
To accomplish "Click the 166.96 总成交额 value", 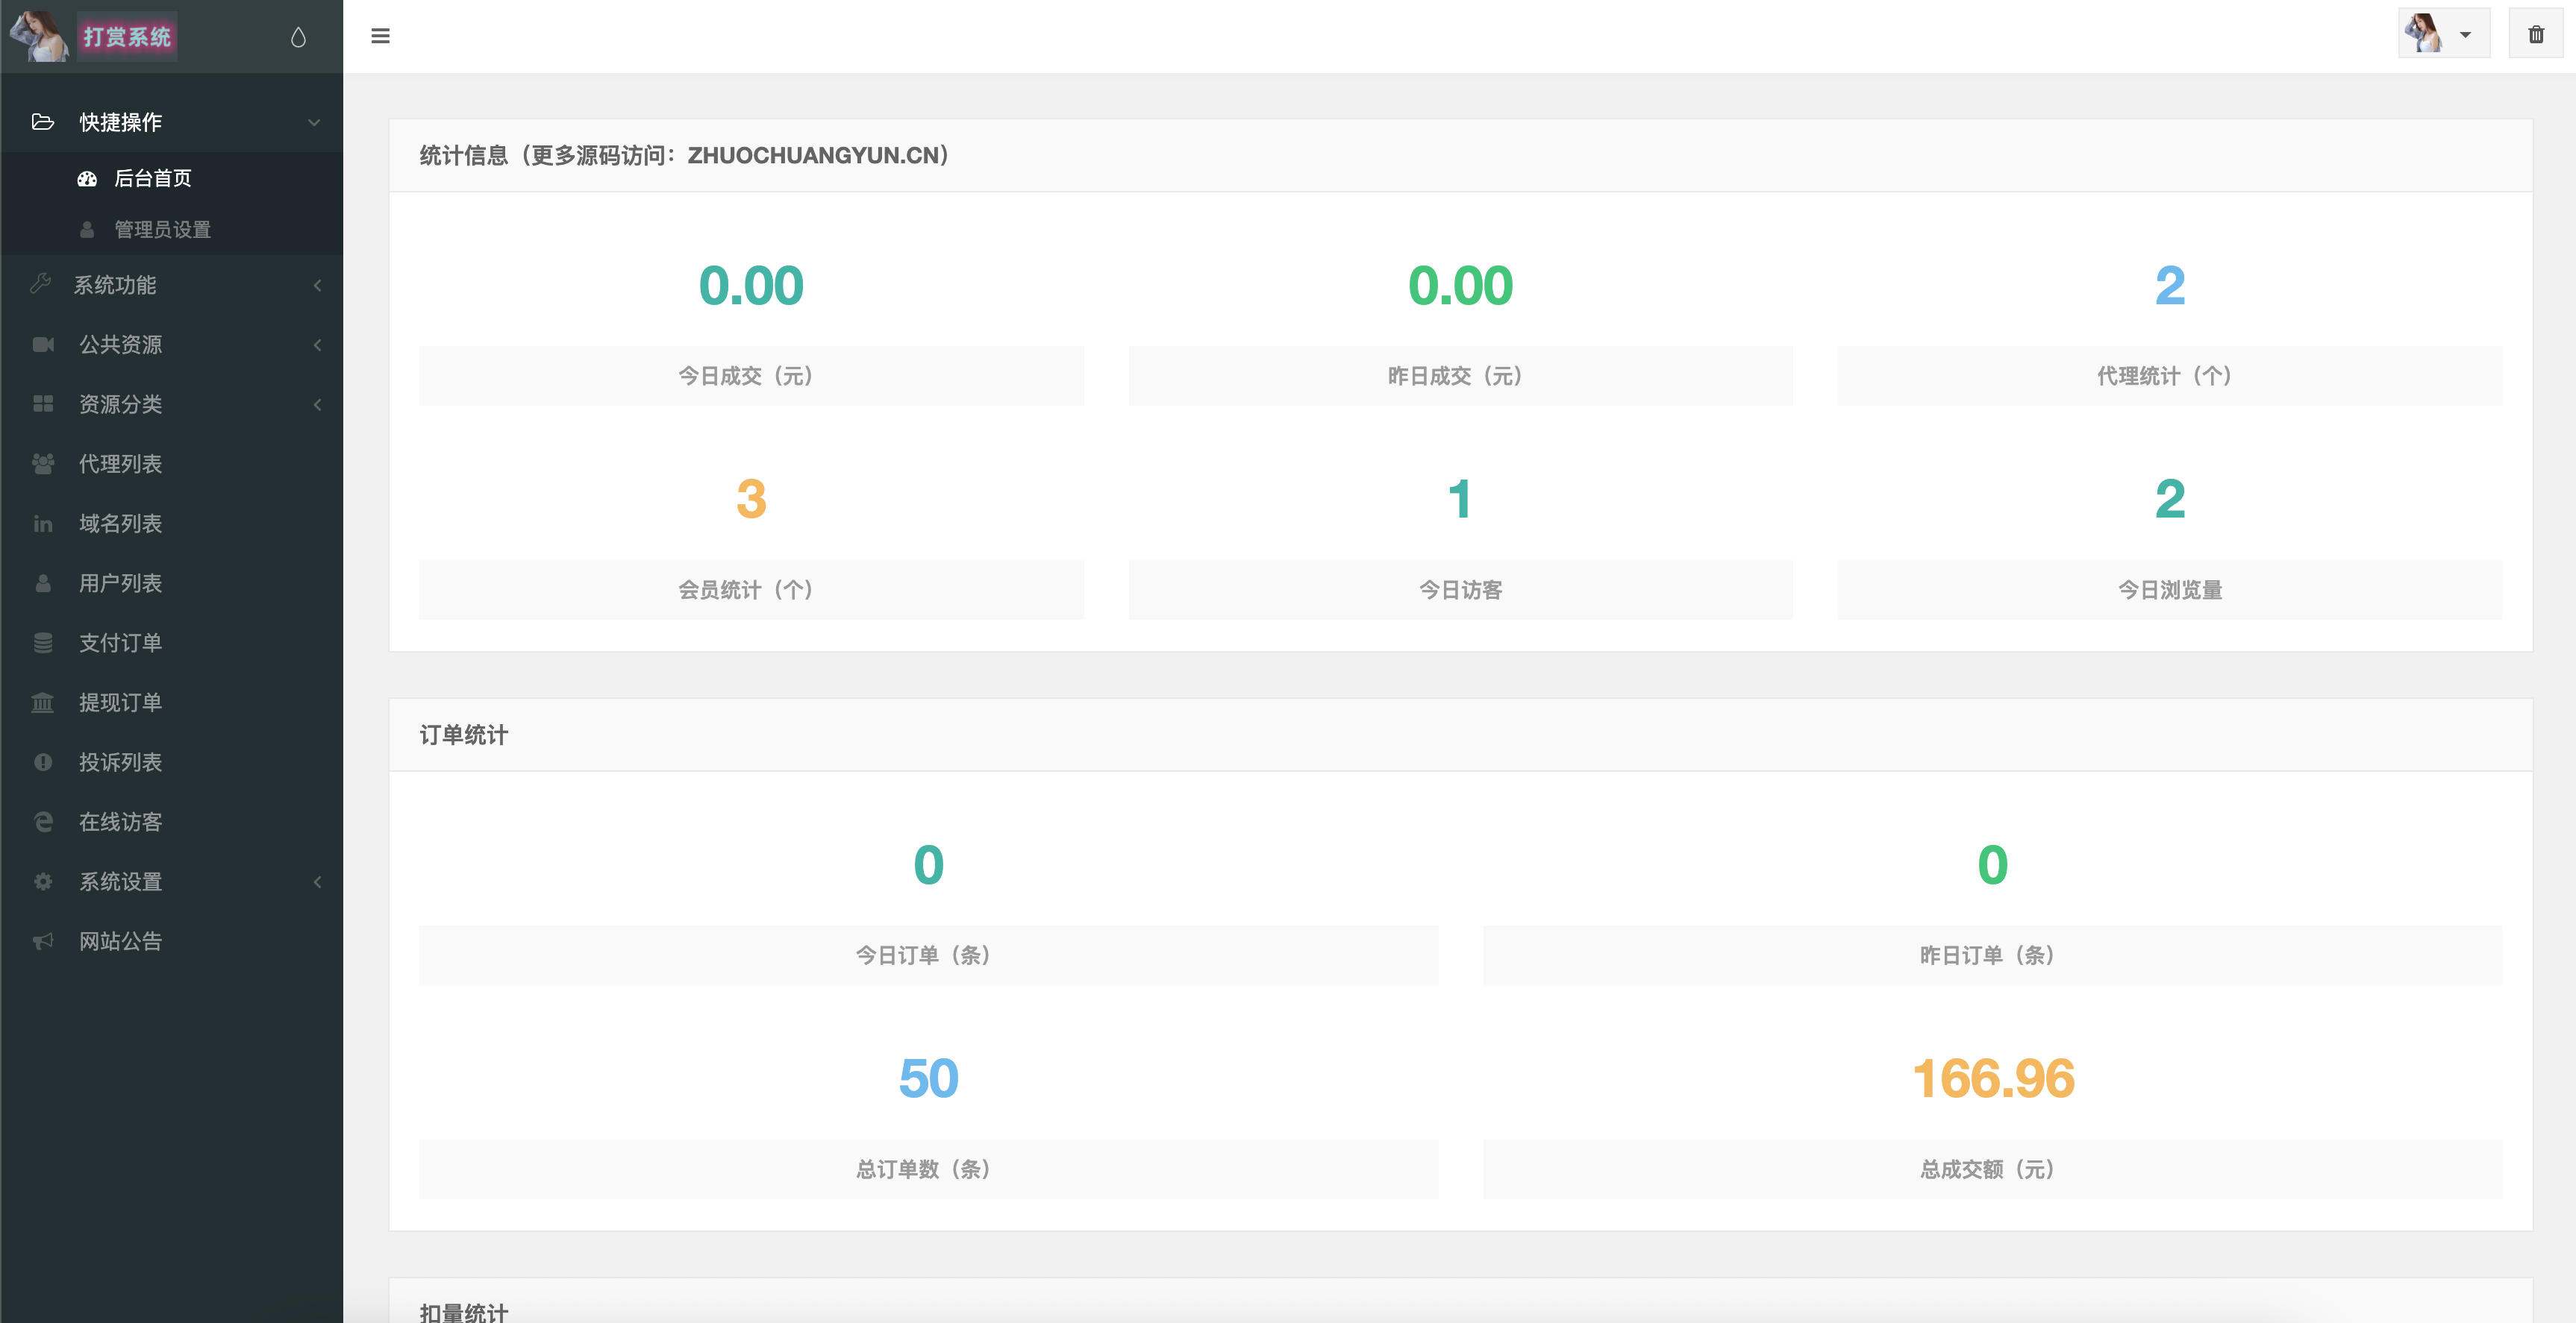I will pyautogui.click(x=1993, y=1078).
